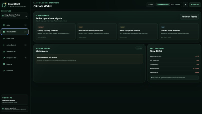The height and width of the screenshot is (114, 202).
Task: Click the optional interventions now recommended note
Action: 174,78
